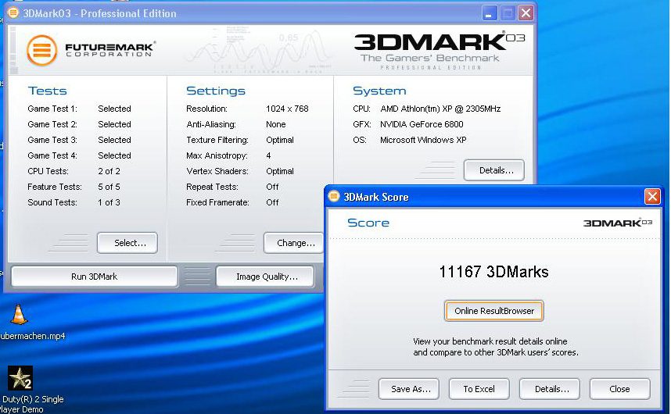Viewport: 671px width, 414px height.
Task: Click the Tests section heading
Action: pyautogui.click(x=48, y=91)
